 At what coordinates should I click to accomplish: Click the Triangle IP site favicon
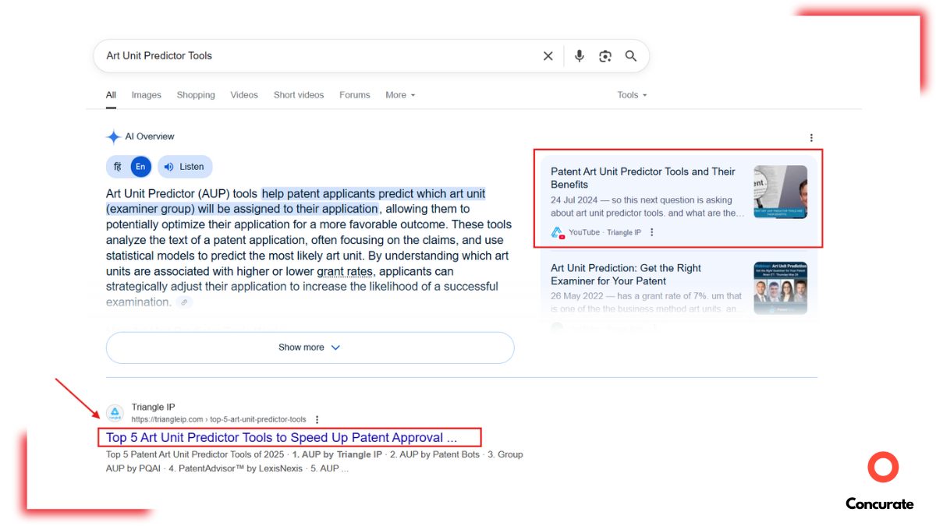coord(115,413)
